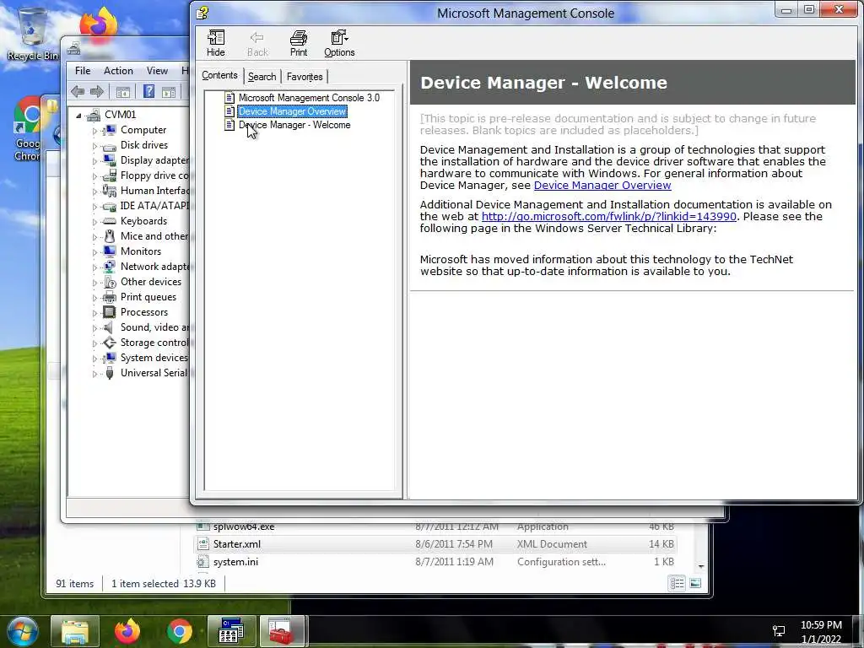Open the go.microsoft.com fwlink hyperlink
Viewport: 864px width, 648px height.
pyautogui.click(x=609, y=217)
